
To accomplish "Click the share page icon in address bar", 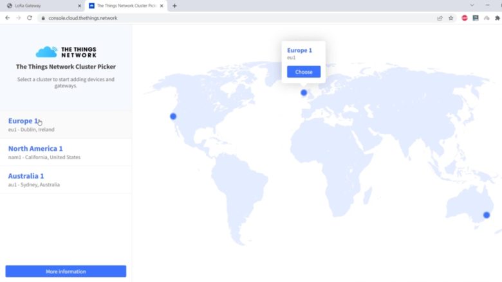I will pyautogui.click(x=440, y=18).
